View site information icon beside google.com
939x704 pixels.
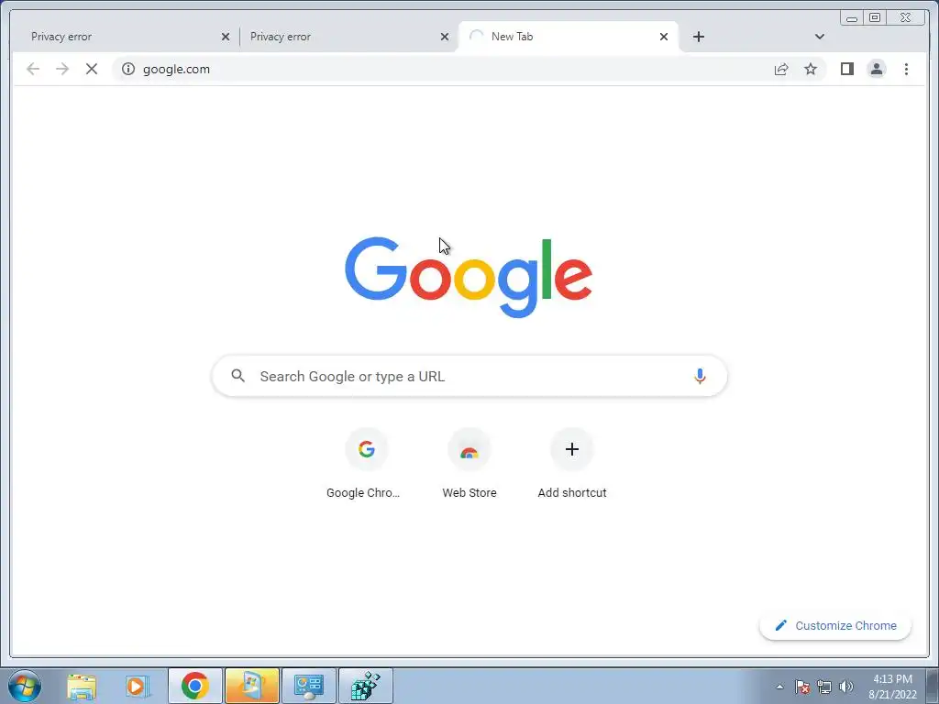click(x=128, y=69)
